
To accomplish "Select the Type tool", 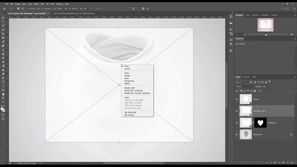I will click(3, 82).
